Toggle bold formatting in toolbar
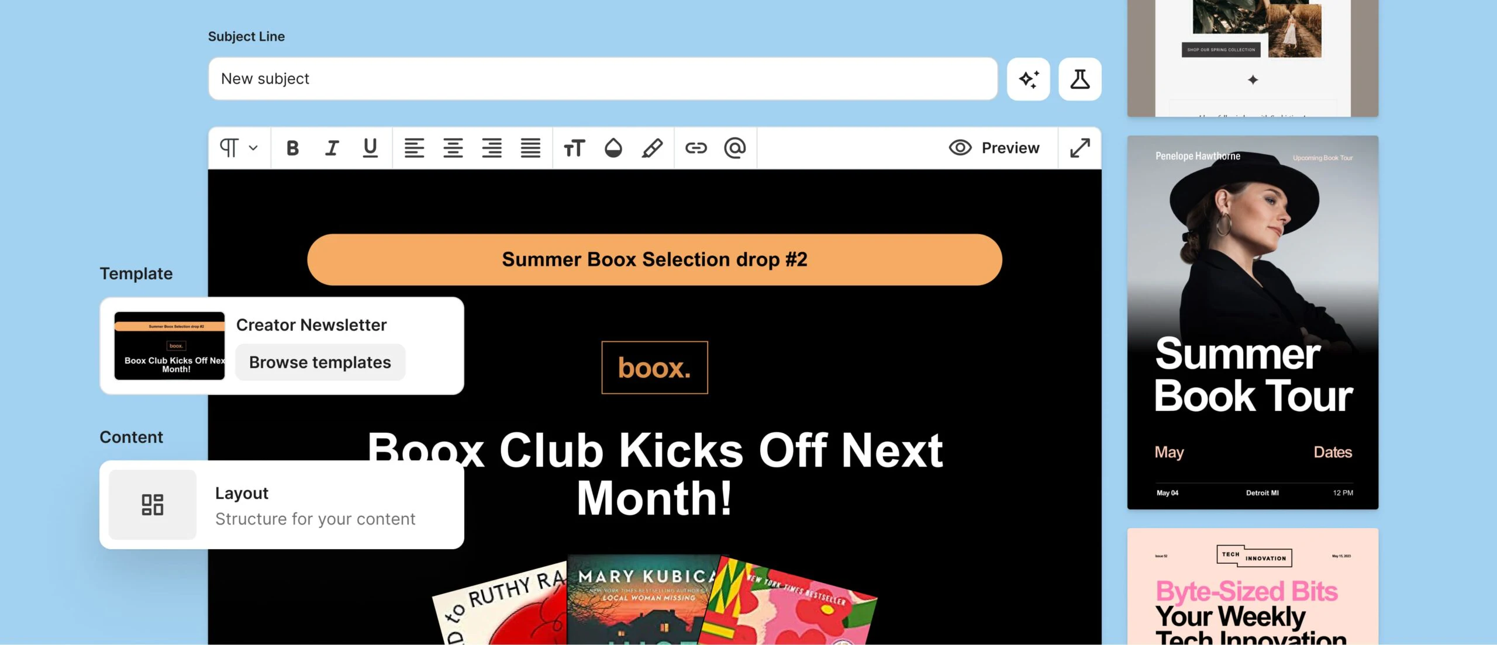This screenshot has height=645, width=1497. 292,148
